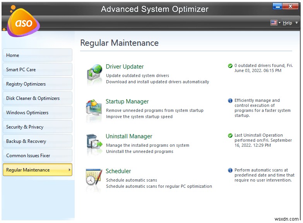Open the Driver Updater globe icon
Screen dimensions: 303x223
coord(94,72)
